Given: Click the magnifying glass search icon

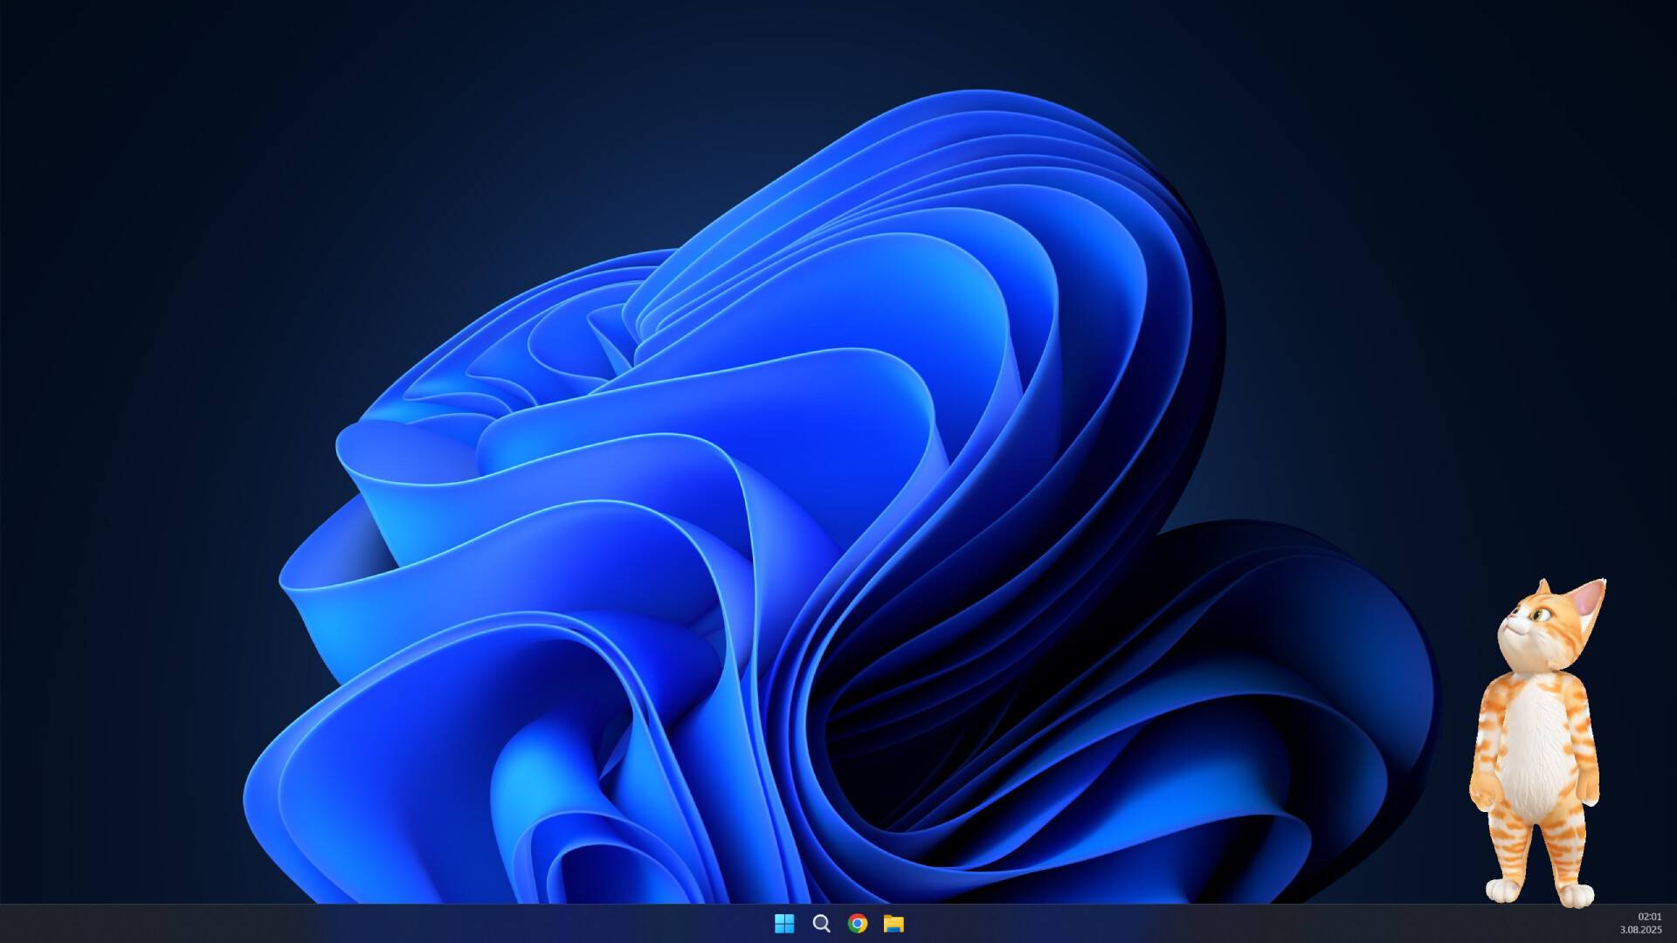Looking at the screenshot, I should pyautogui.click(x=821, y=923).
